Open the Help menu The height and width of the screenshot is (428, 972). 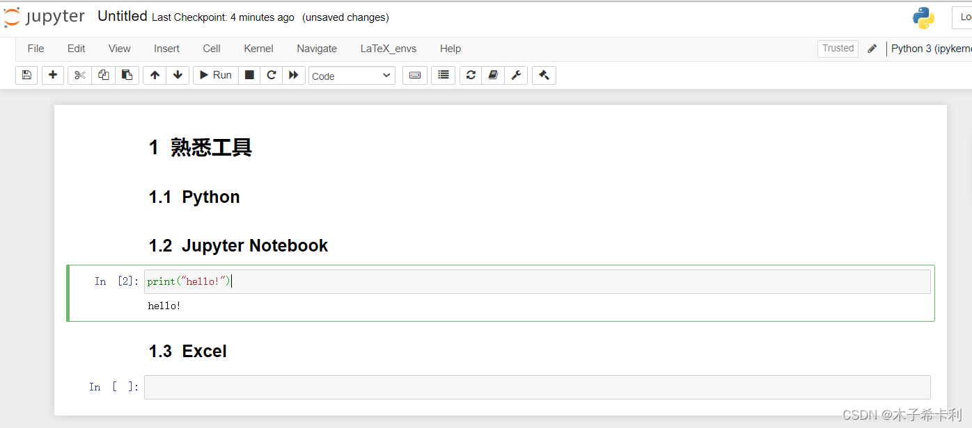450,49
